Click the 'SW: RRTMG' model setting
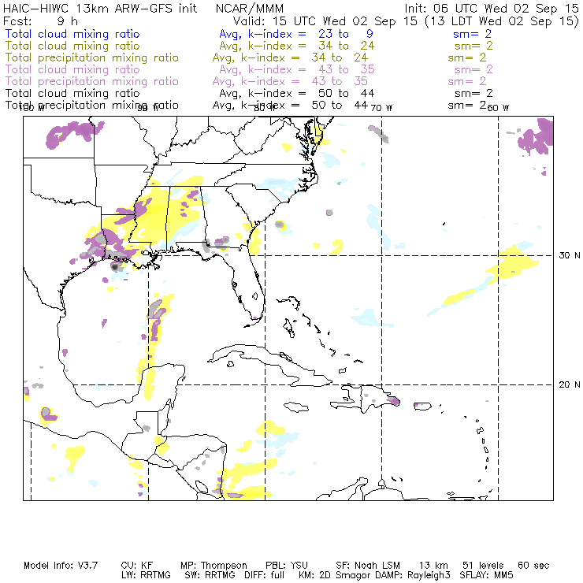Viewport: 583px width, 583px height. coord(210,575)
